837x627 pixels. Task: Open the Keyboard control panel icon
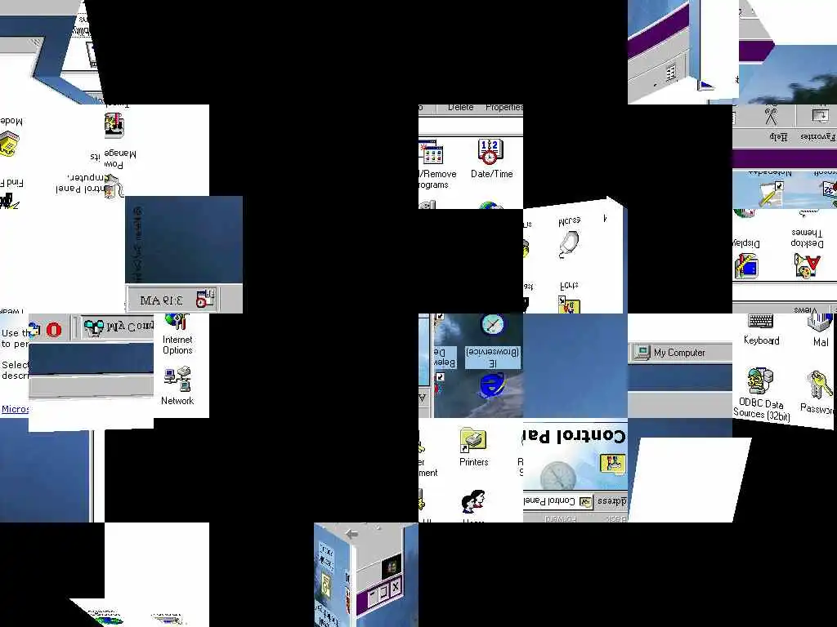pos(761,330)
